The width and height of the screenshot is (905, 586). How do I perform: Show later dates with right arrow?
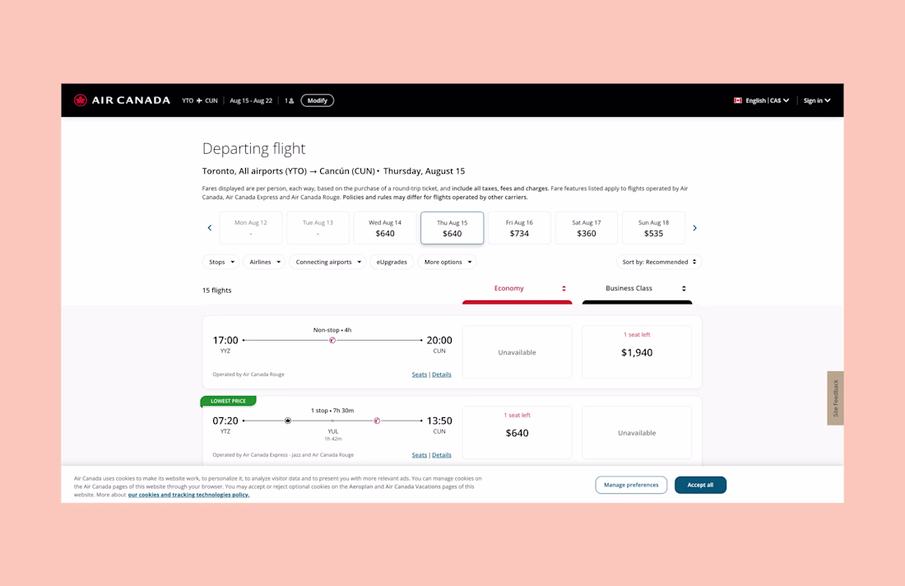[695, 228]
